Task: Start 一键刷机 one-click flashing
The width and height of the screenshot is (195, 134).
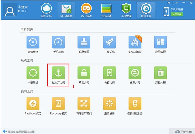Action: point(33,73)
